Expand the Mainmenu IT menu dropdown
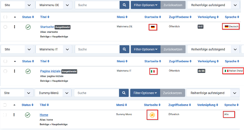This screenshot has width=244, height=130. tap(54, 50)
